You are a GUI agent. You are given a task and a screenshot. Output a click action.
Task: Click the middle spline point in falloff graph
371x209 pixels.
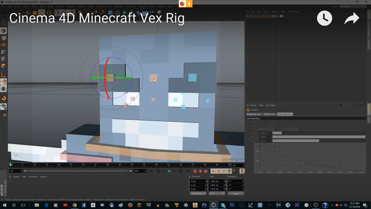point(310,164)
